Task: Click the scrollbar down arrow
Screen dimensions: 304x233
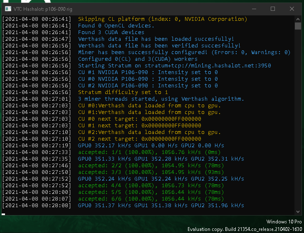Action: click(298, 212)
